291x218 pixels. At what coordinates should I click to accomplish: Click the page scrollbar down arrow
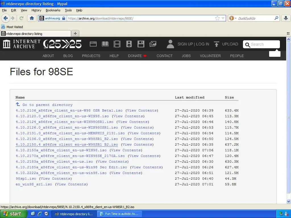(288, 201)
